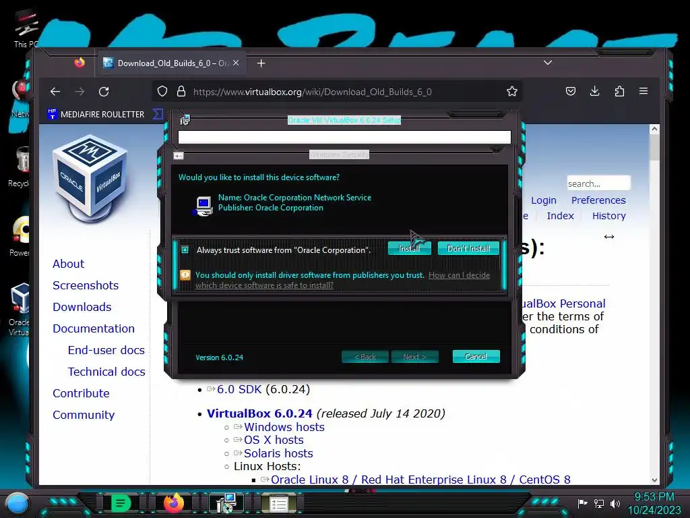Open the Technical docs link
Screen dimensions: 690x518
106,372
